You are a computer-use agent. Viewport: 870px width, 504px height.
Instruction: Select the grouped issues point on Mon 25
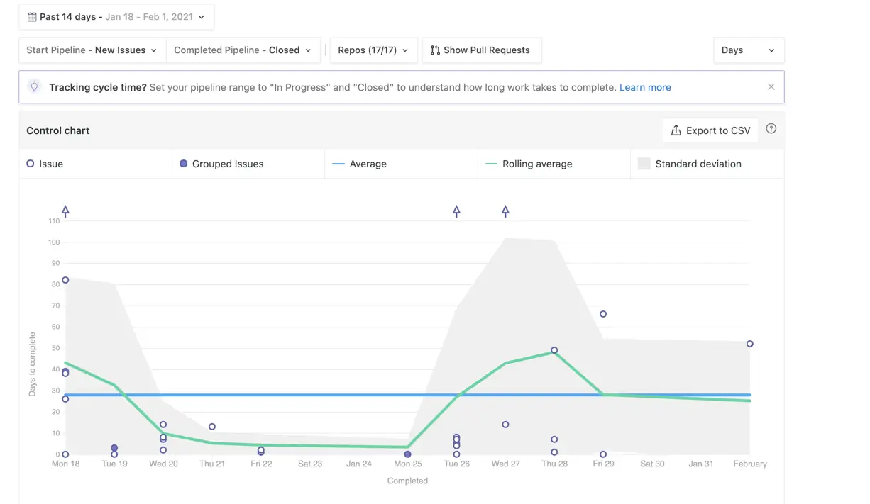tap(407, 454)
